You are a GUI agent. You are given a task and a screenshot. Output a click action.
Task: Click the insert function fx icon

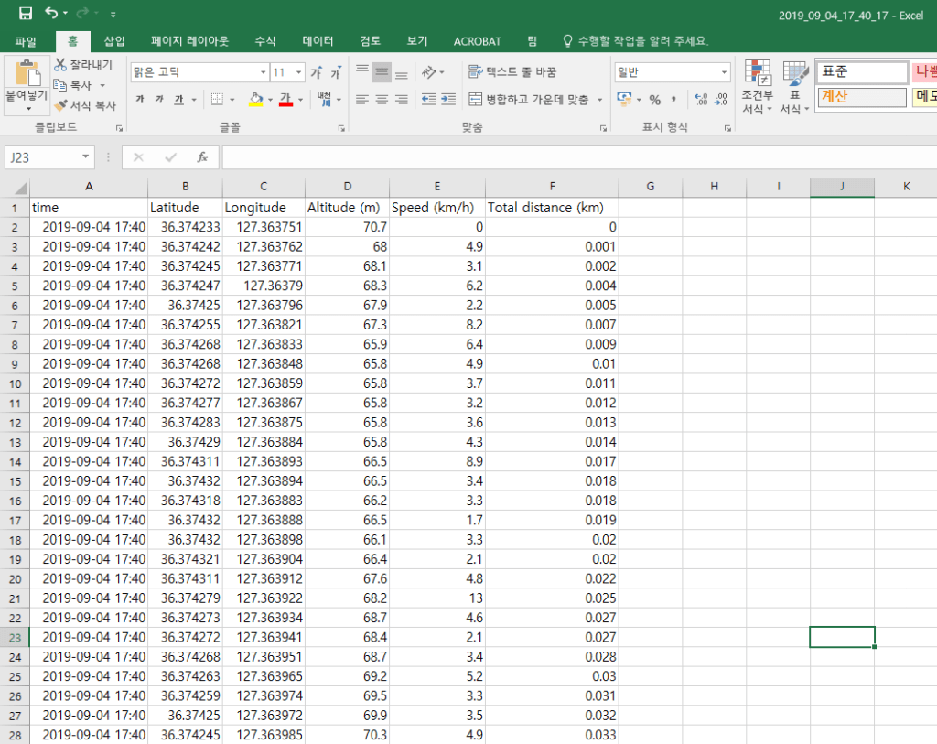[202, 157]
